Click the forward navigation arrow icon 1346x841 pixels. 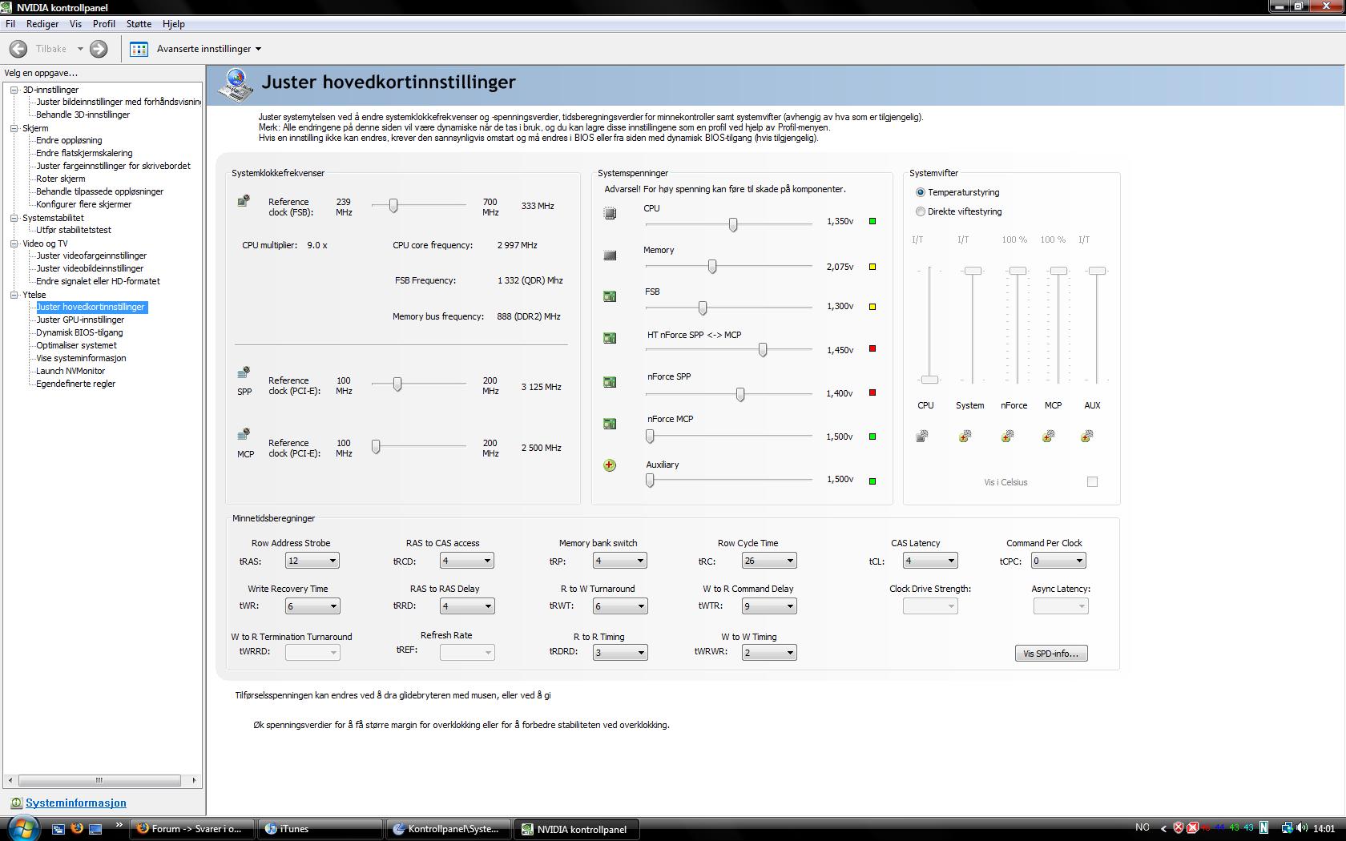(x=99, y=49)
